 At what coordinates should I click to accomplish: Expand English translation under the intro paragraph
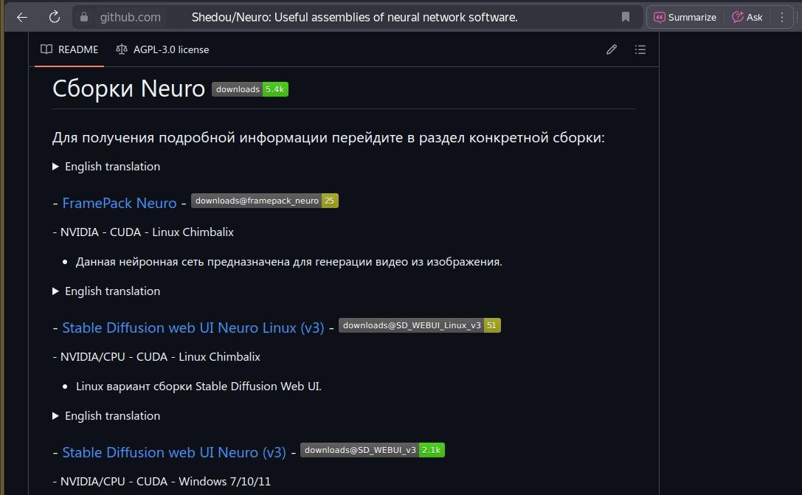coord(106,167)
